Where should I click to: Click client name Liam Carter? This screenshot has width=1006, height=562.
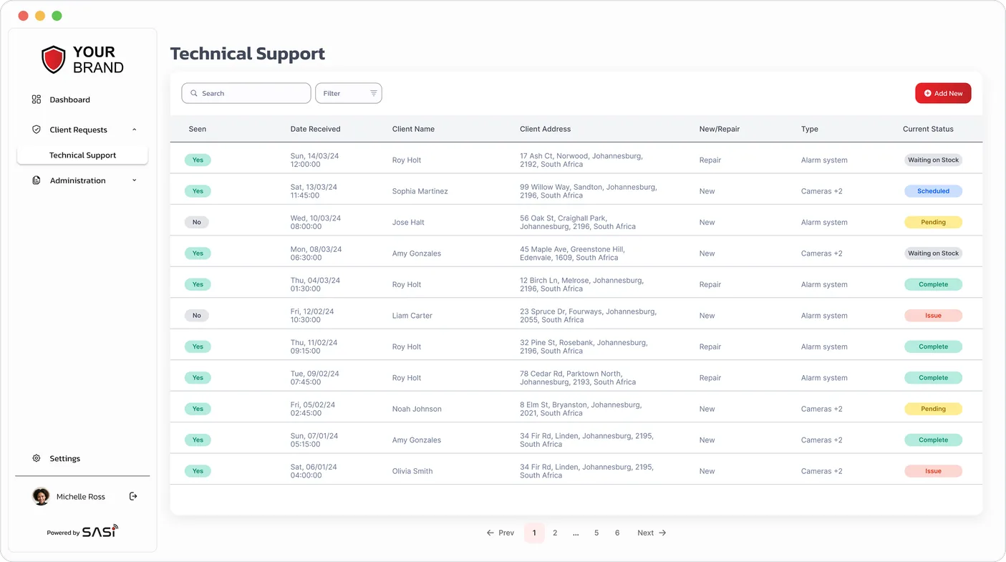click(x=412, y=316)
